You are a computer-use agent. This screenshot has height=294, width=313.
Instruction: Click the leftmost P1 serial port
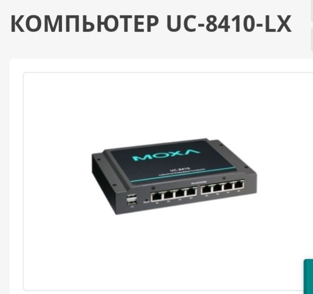pos(156,197)
